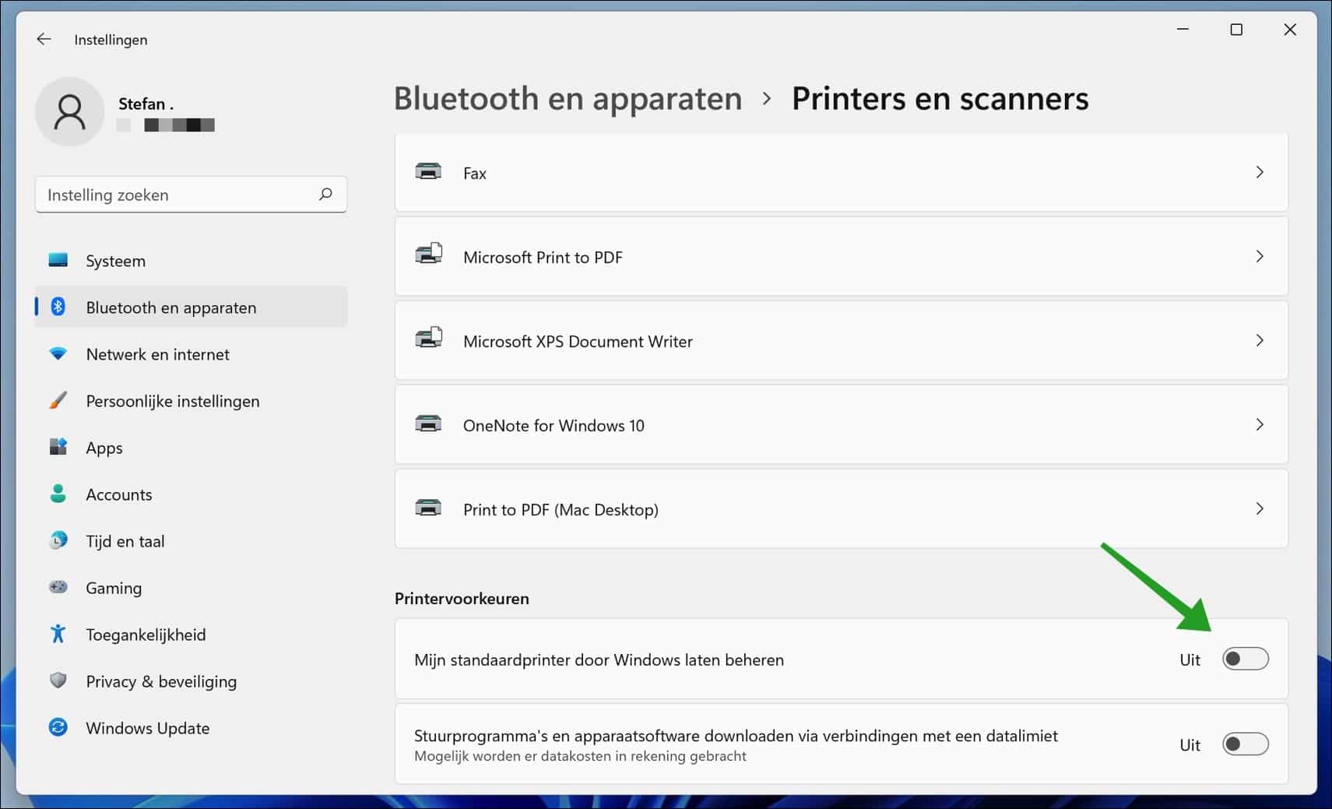Open Apps via its sidebar icon
1332x809 pixels.
pos(58,447)
